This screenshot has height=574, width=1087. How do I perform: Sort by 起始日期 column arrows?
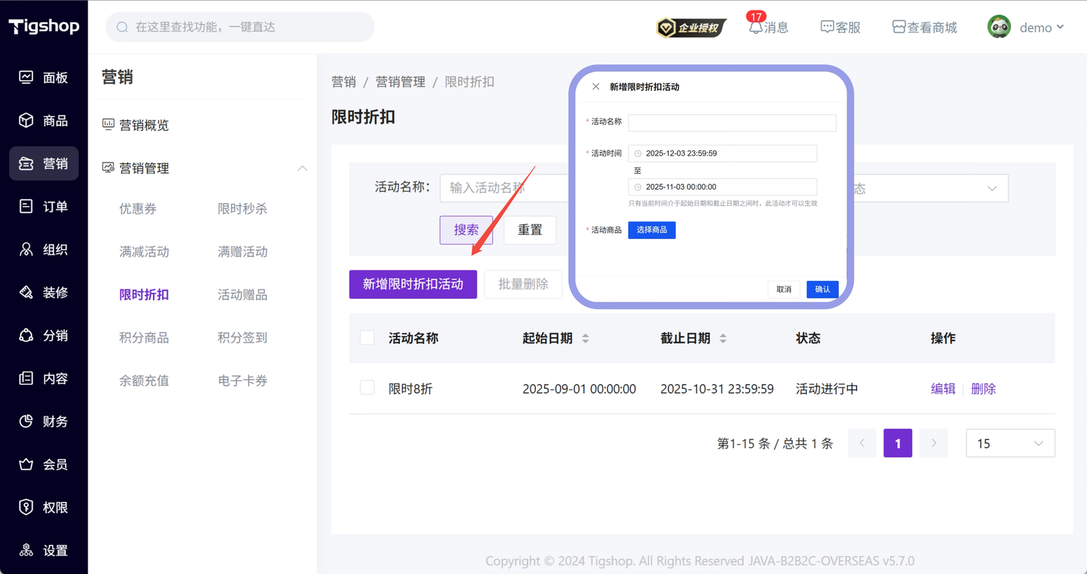coord(586,338)
